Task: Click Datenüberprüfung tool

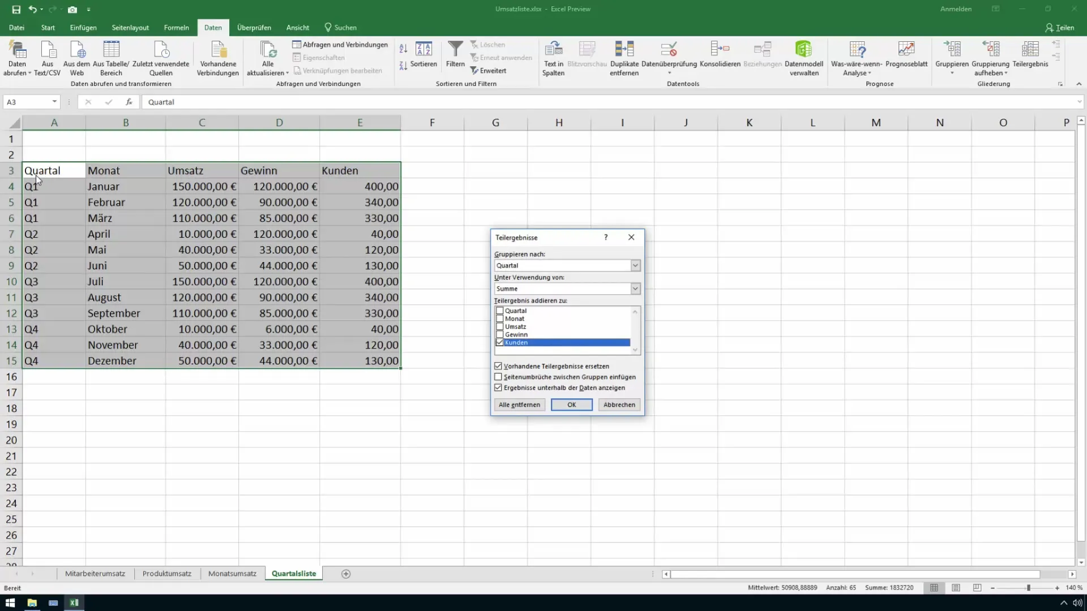Action: point(669,58)
